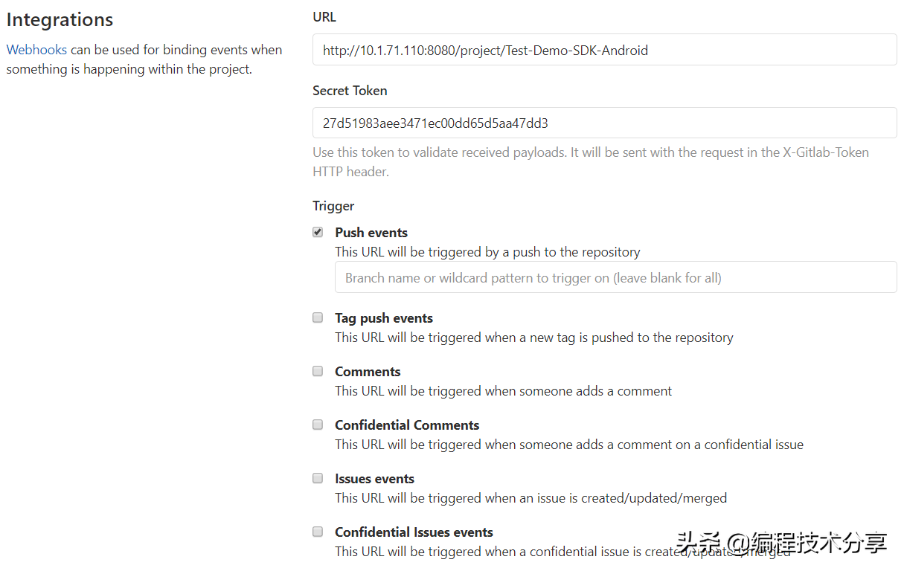Click the Push events label text
904x571 pixels.
pos(371,233)
